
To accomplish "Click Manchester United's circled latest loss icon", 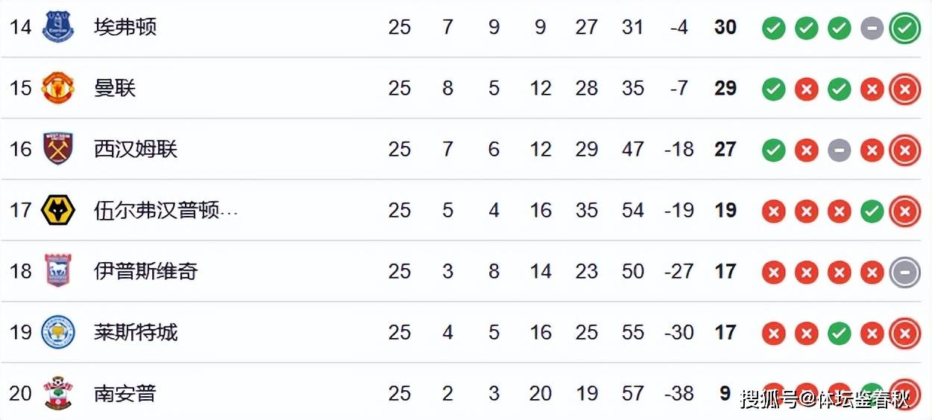I will tap(904, 90).
